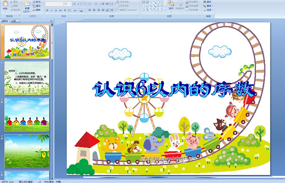
Task: Open Shape Outline (形状轮廓) options
Action: click(x=192, y=6)
